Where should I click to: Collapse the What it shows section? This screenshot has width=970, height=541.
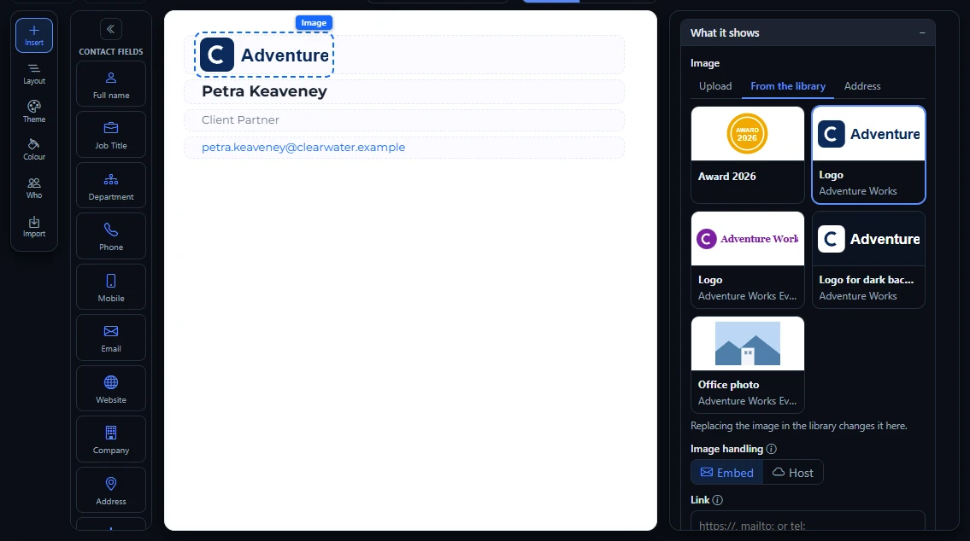(x=922, y=32)
